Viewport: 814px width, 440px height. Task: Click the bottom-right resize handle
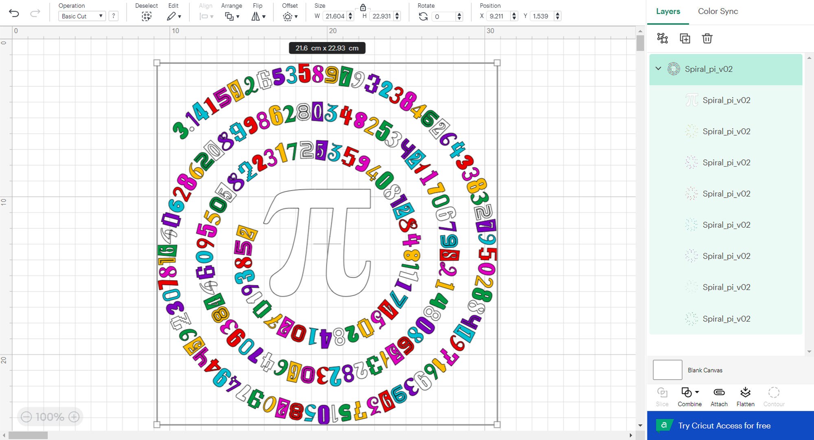tap(497, 425)
